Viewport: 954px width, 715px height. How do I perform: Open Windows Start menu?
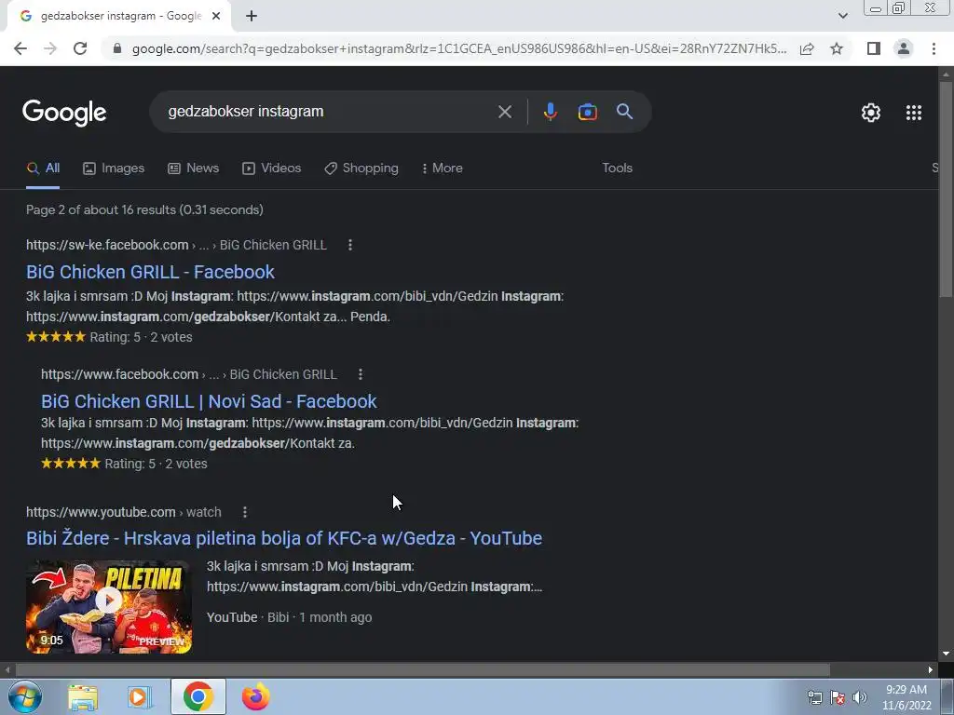click(x=24, y=696)
